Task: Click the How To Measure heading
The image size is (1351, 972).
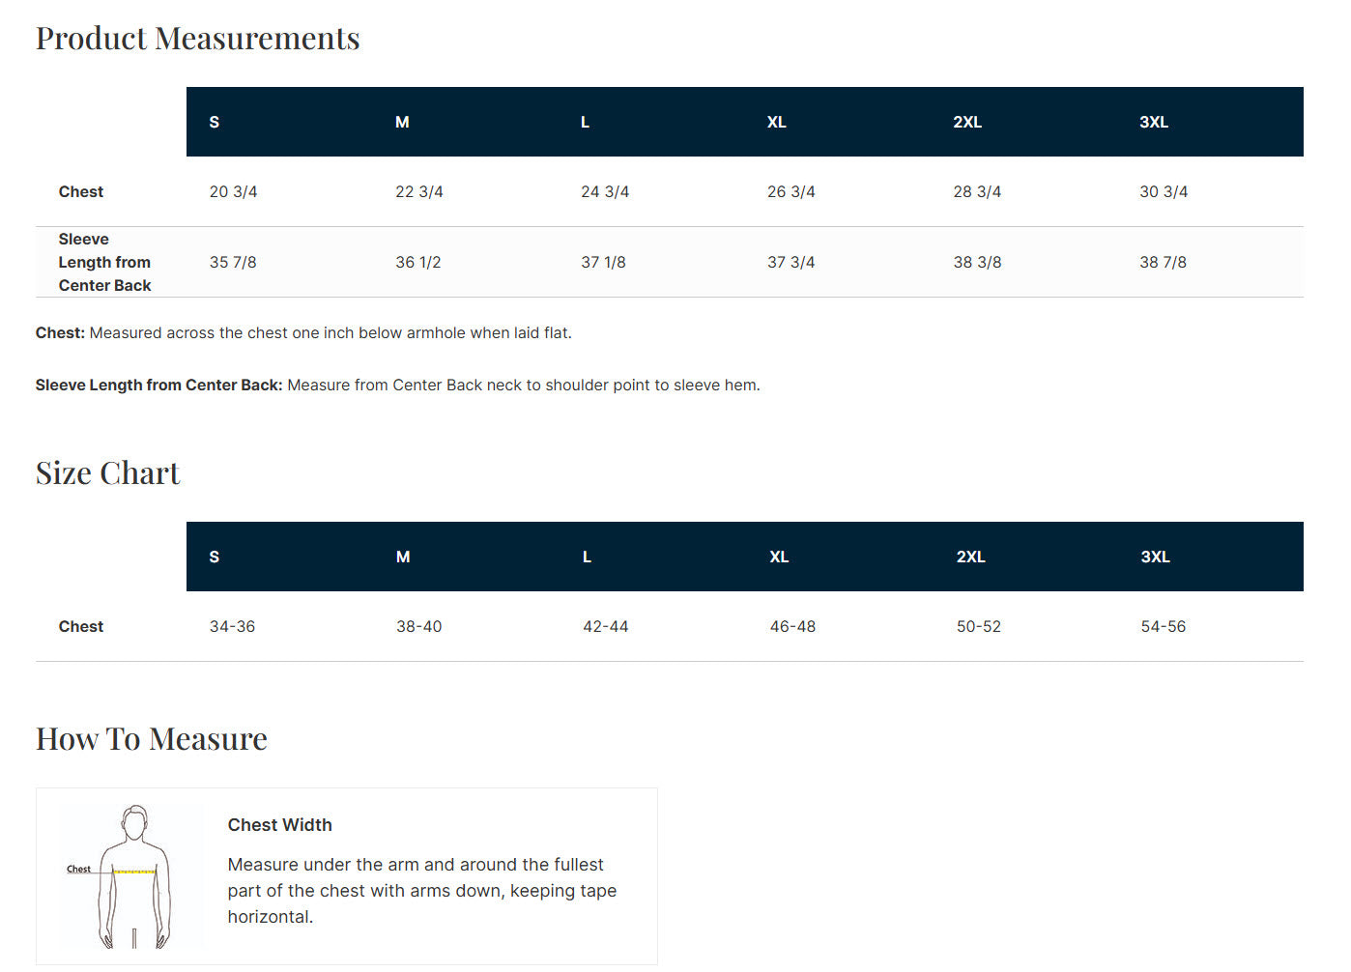Action: 151,739
